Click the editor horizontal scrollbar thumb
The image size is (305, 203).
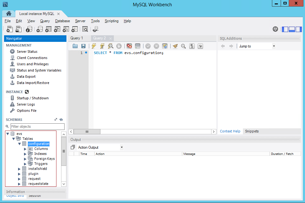tap(87, 132)
